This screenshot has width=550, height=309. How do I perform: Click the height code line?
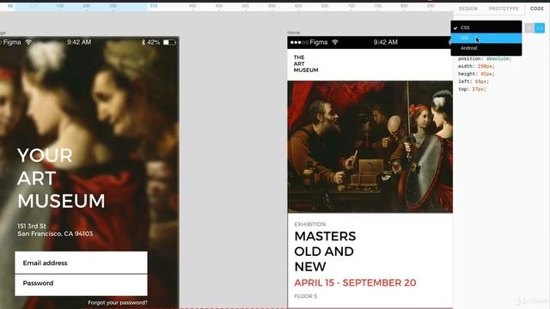coord(475,74)
